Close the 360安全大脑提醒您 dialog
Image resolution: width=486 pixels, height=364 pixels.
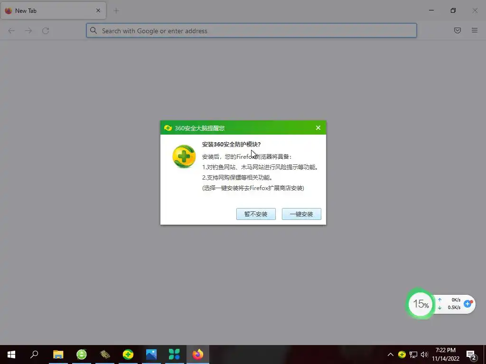pyautogui.click(x=318, y=128)
